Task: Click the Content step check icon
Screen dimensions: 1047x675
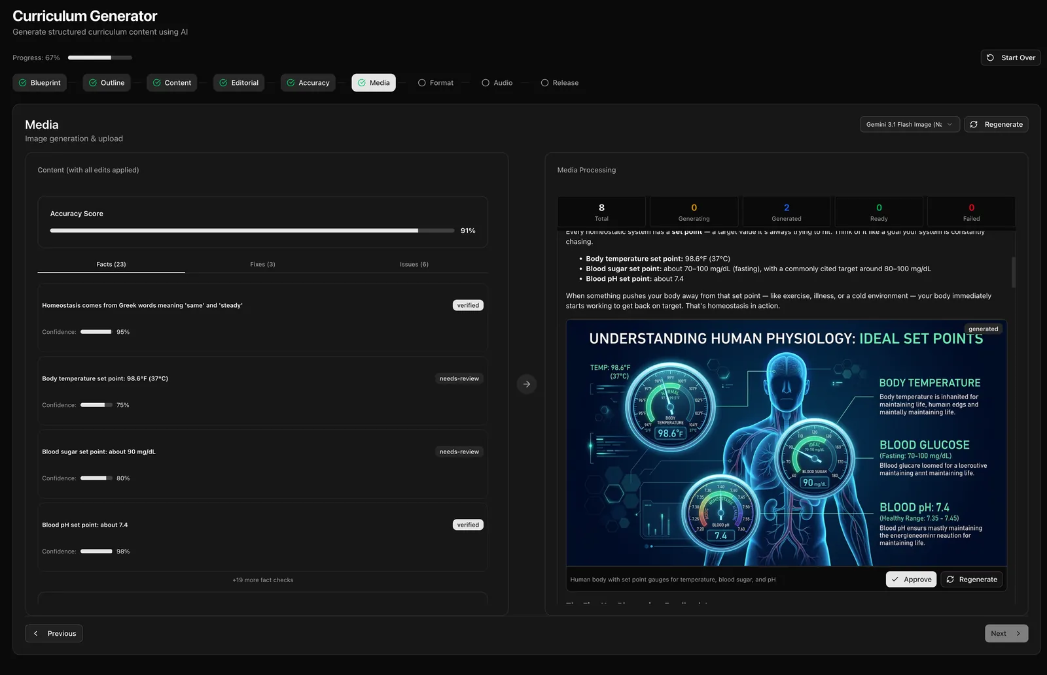Action: tap(157, 83)
